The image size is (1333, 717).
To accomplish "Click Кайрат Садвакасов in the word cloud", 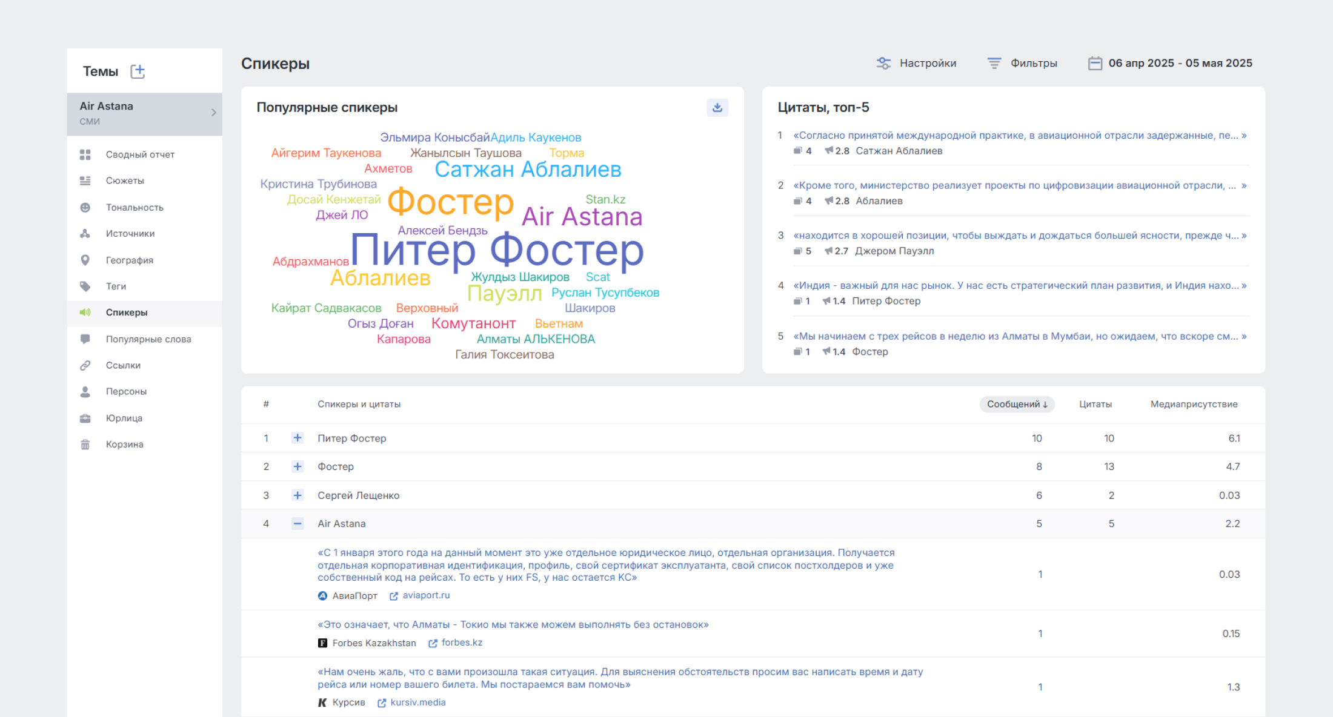I will click(326, 308).
